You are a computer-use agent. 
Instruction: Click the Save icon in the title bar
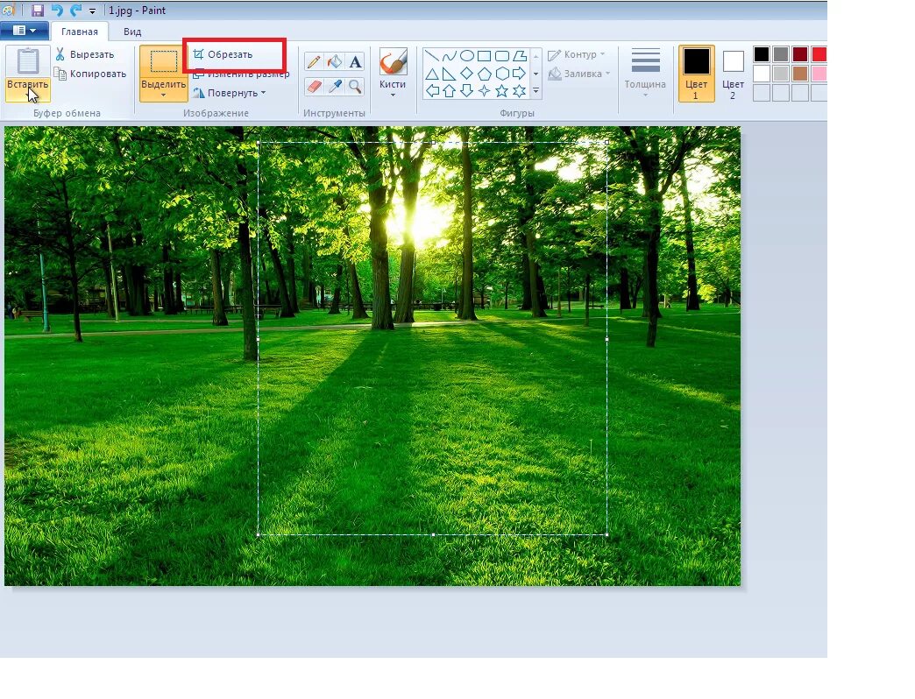[x=38, y=10]
